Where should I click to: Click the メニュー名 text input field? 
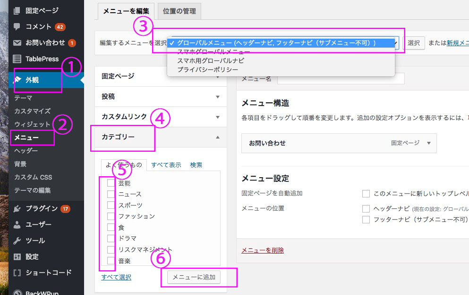click(x=341, y=79)
